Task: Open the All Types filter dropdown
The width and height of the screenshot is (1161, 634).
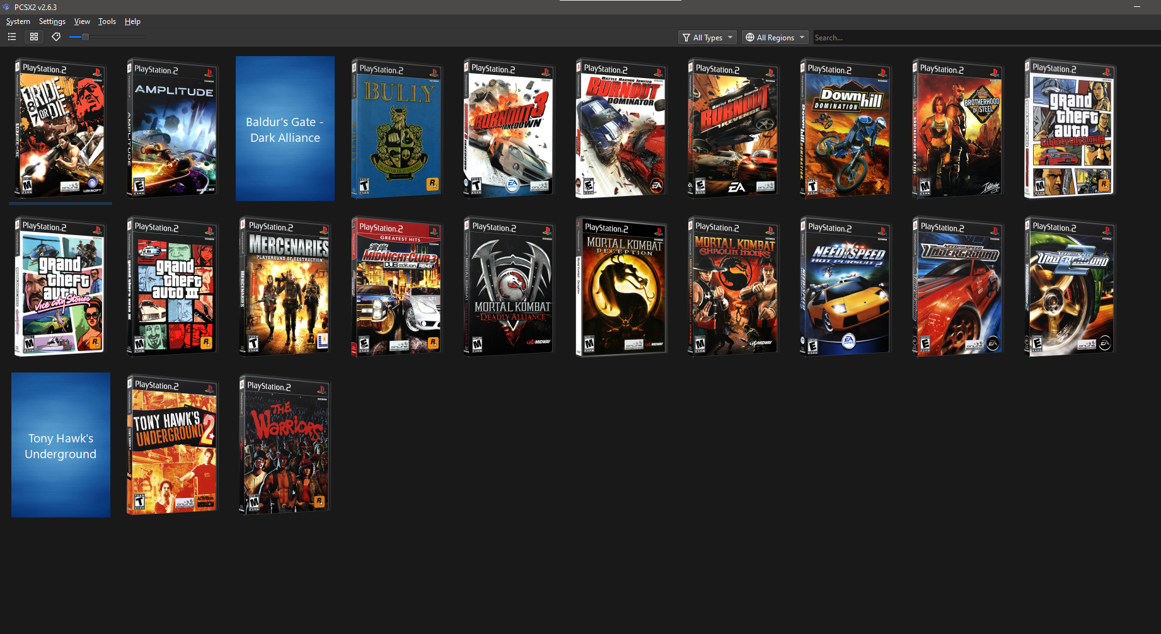Action: 707,37
